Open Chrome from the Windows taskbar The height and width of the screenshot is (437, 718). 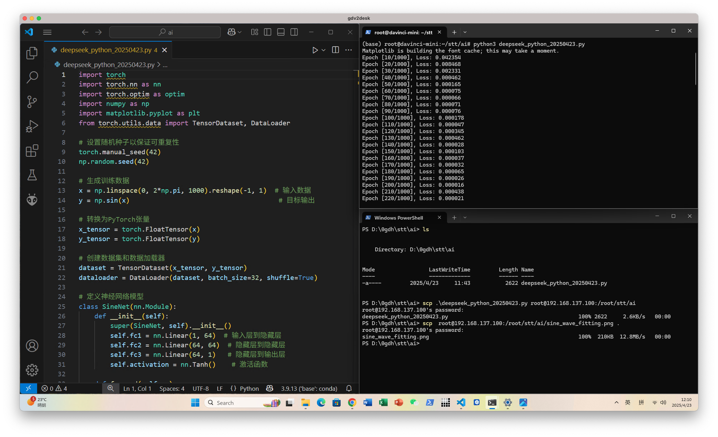[352, 402]
